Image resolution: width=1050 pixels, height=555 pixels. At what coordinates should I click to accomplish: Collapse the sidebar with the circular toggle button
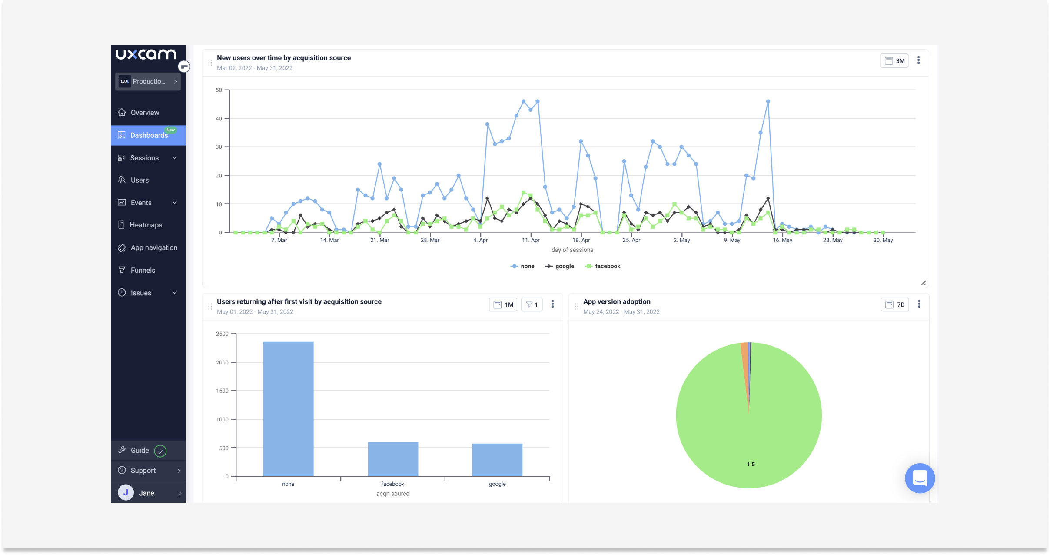point(184,67)
